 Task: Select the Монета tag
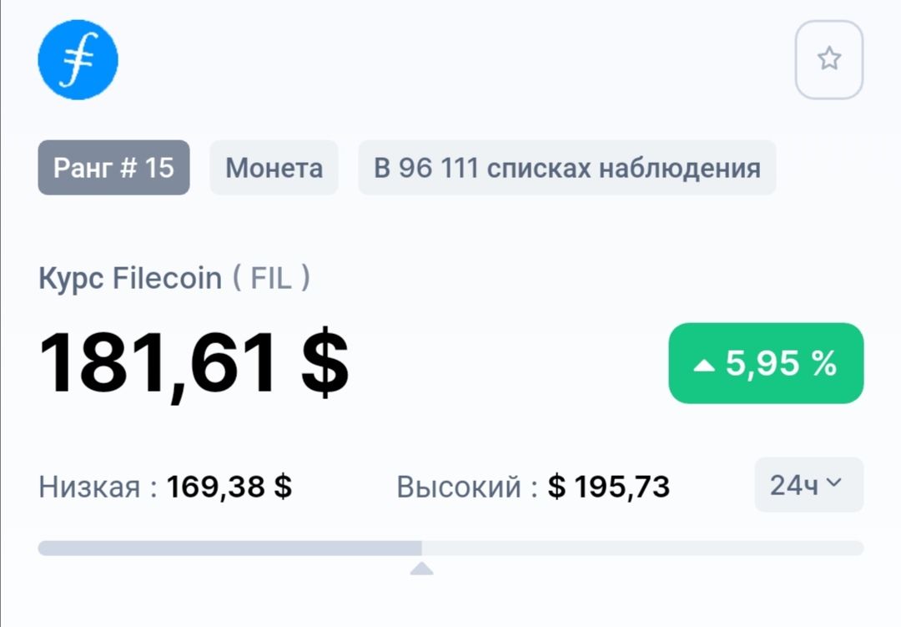[274, 168]
